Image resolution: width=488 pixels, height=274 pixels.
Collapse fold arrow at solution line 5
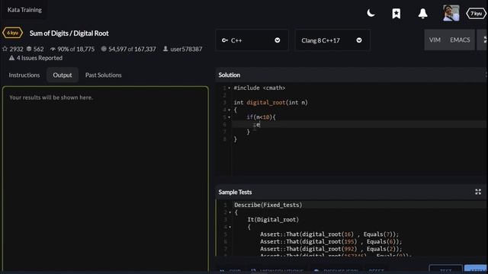[x=230, y=117]
